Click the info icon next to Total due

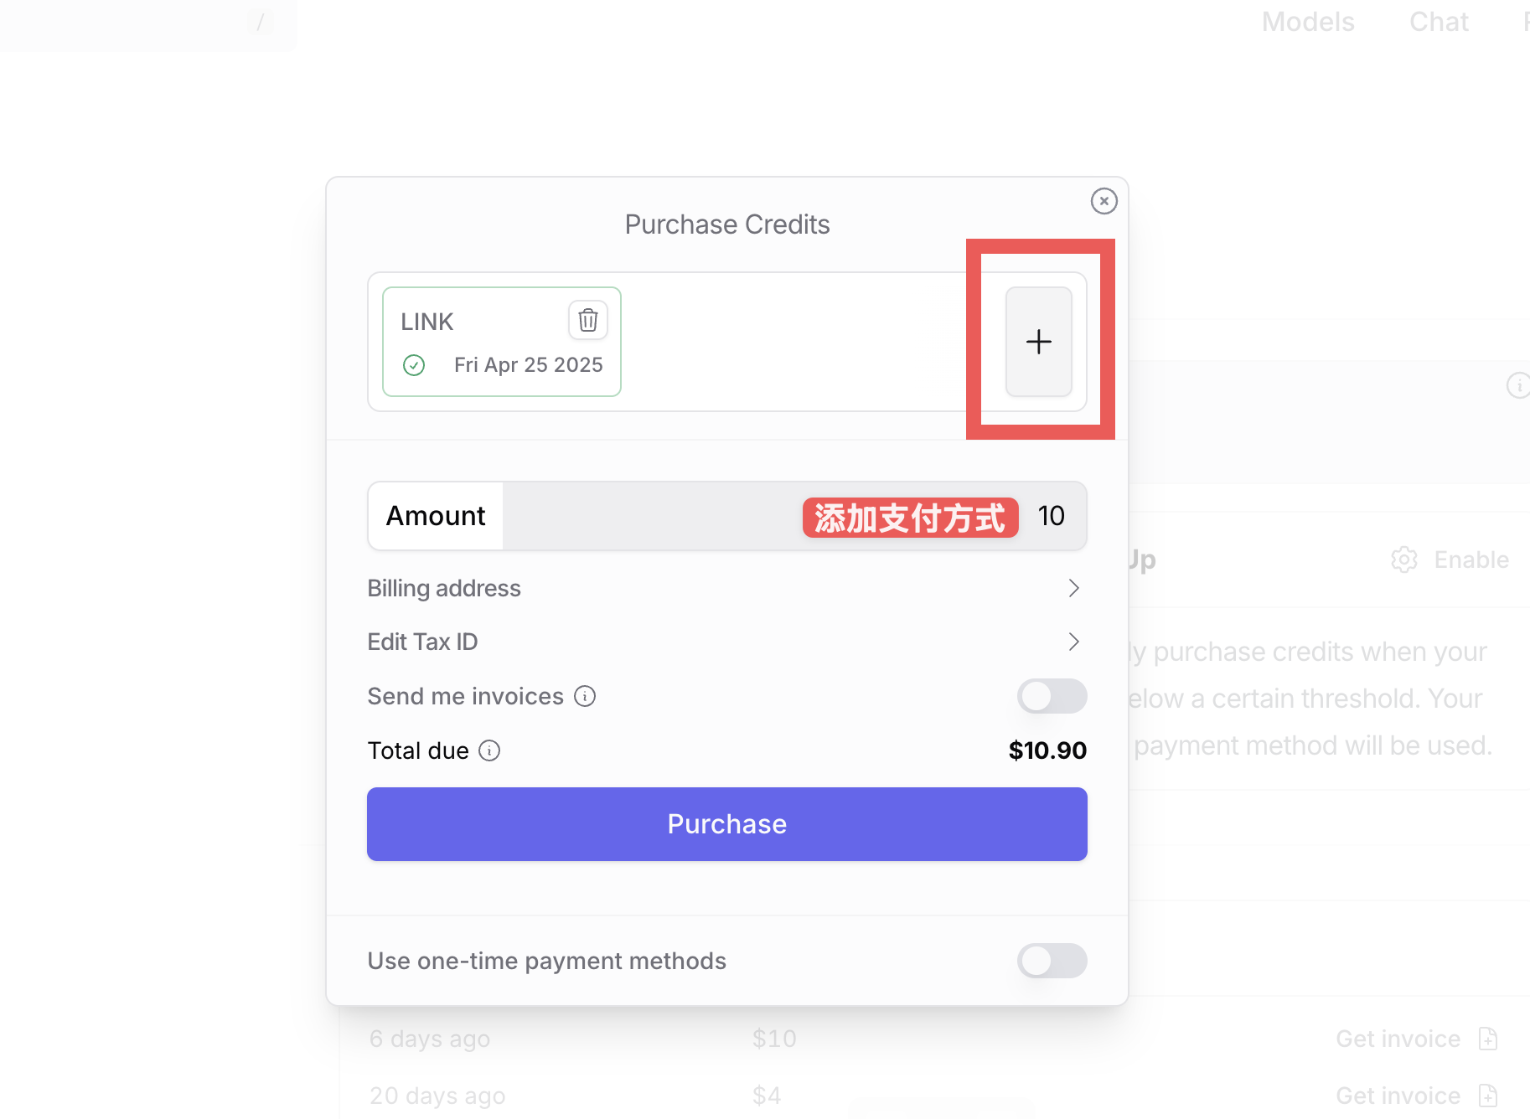tap(489, 750)
